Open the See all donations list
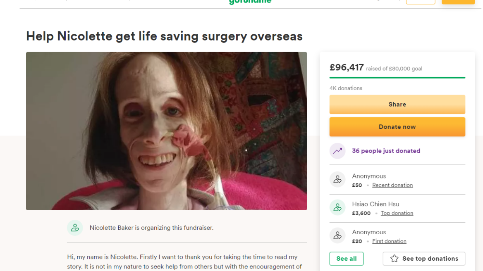The image size is (483, 271). point(346,259)
